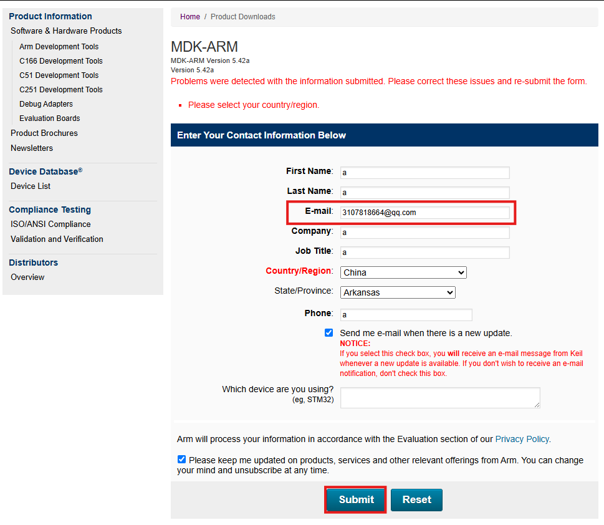Click the Job Title field
This screenshot has height=525, width=604.
(x=425, y=253)
